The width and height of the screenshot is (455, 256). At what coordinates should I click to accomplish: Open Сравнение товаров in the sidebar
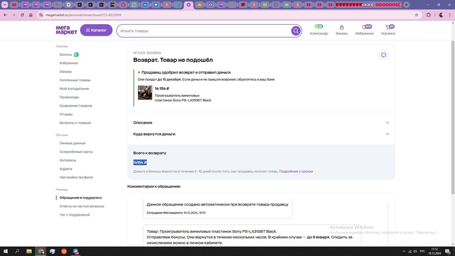(x=76, y=105)
